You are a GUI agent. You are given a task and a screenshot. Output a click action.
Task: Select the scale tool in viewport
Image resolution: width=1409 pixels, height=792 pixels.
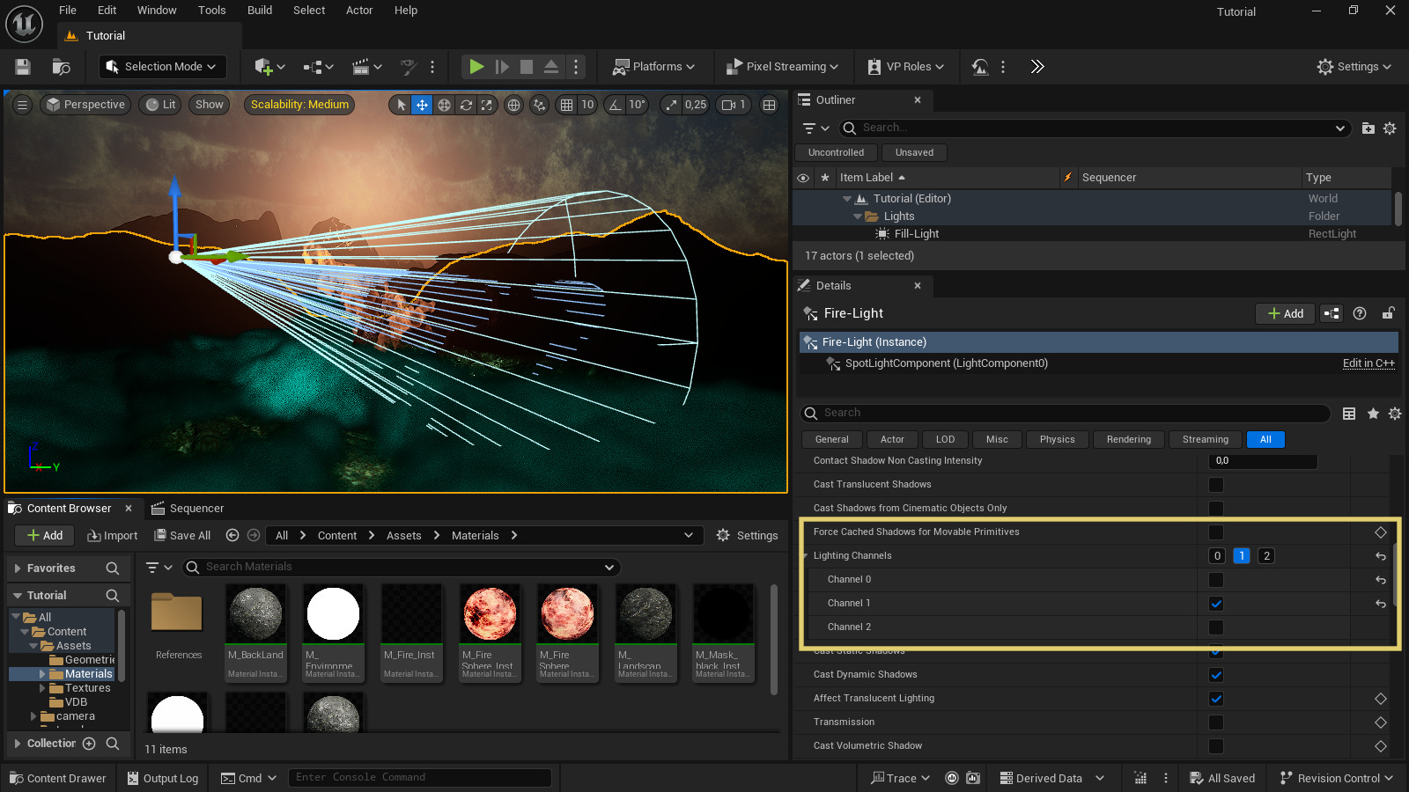486,105
